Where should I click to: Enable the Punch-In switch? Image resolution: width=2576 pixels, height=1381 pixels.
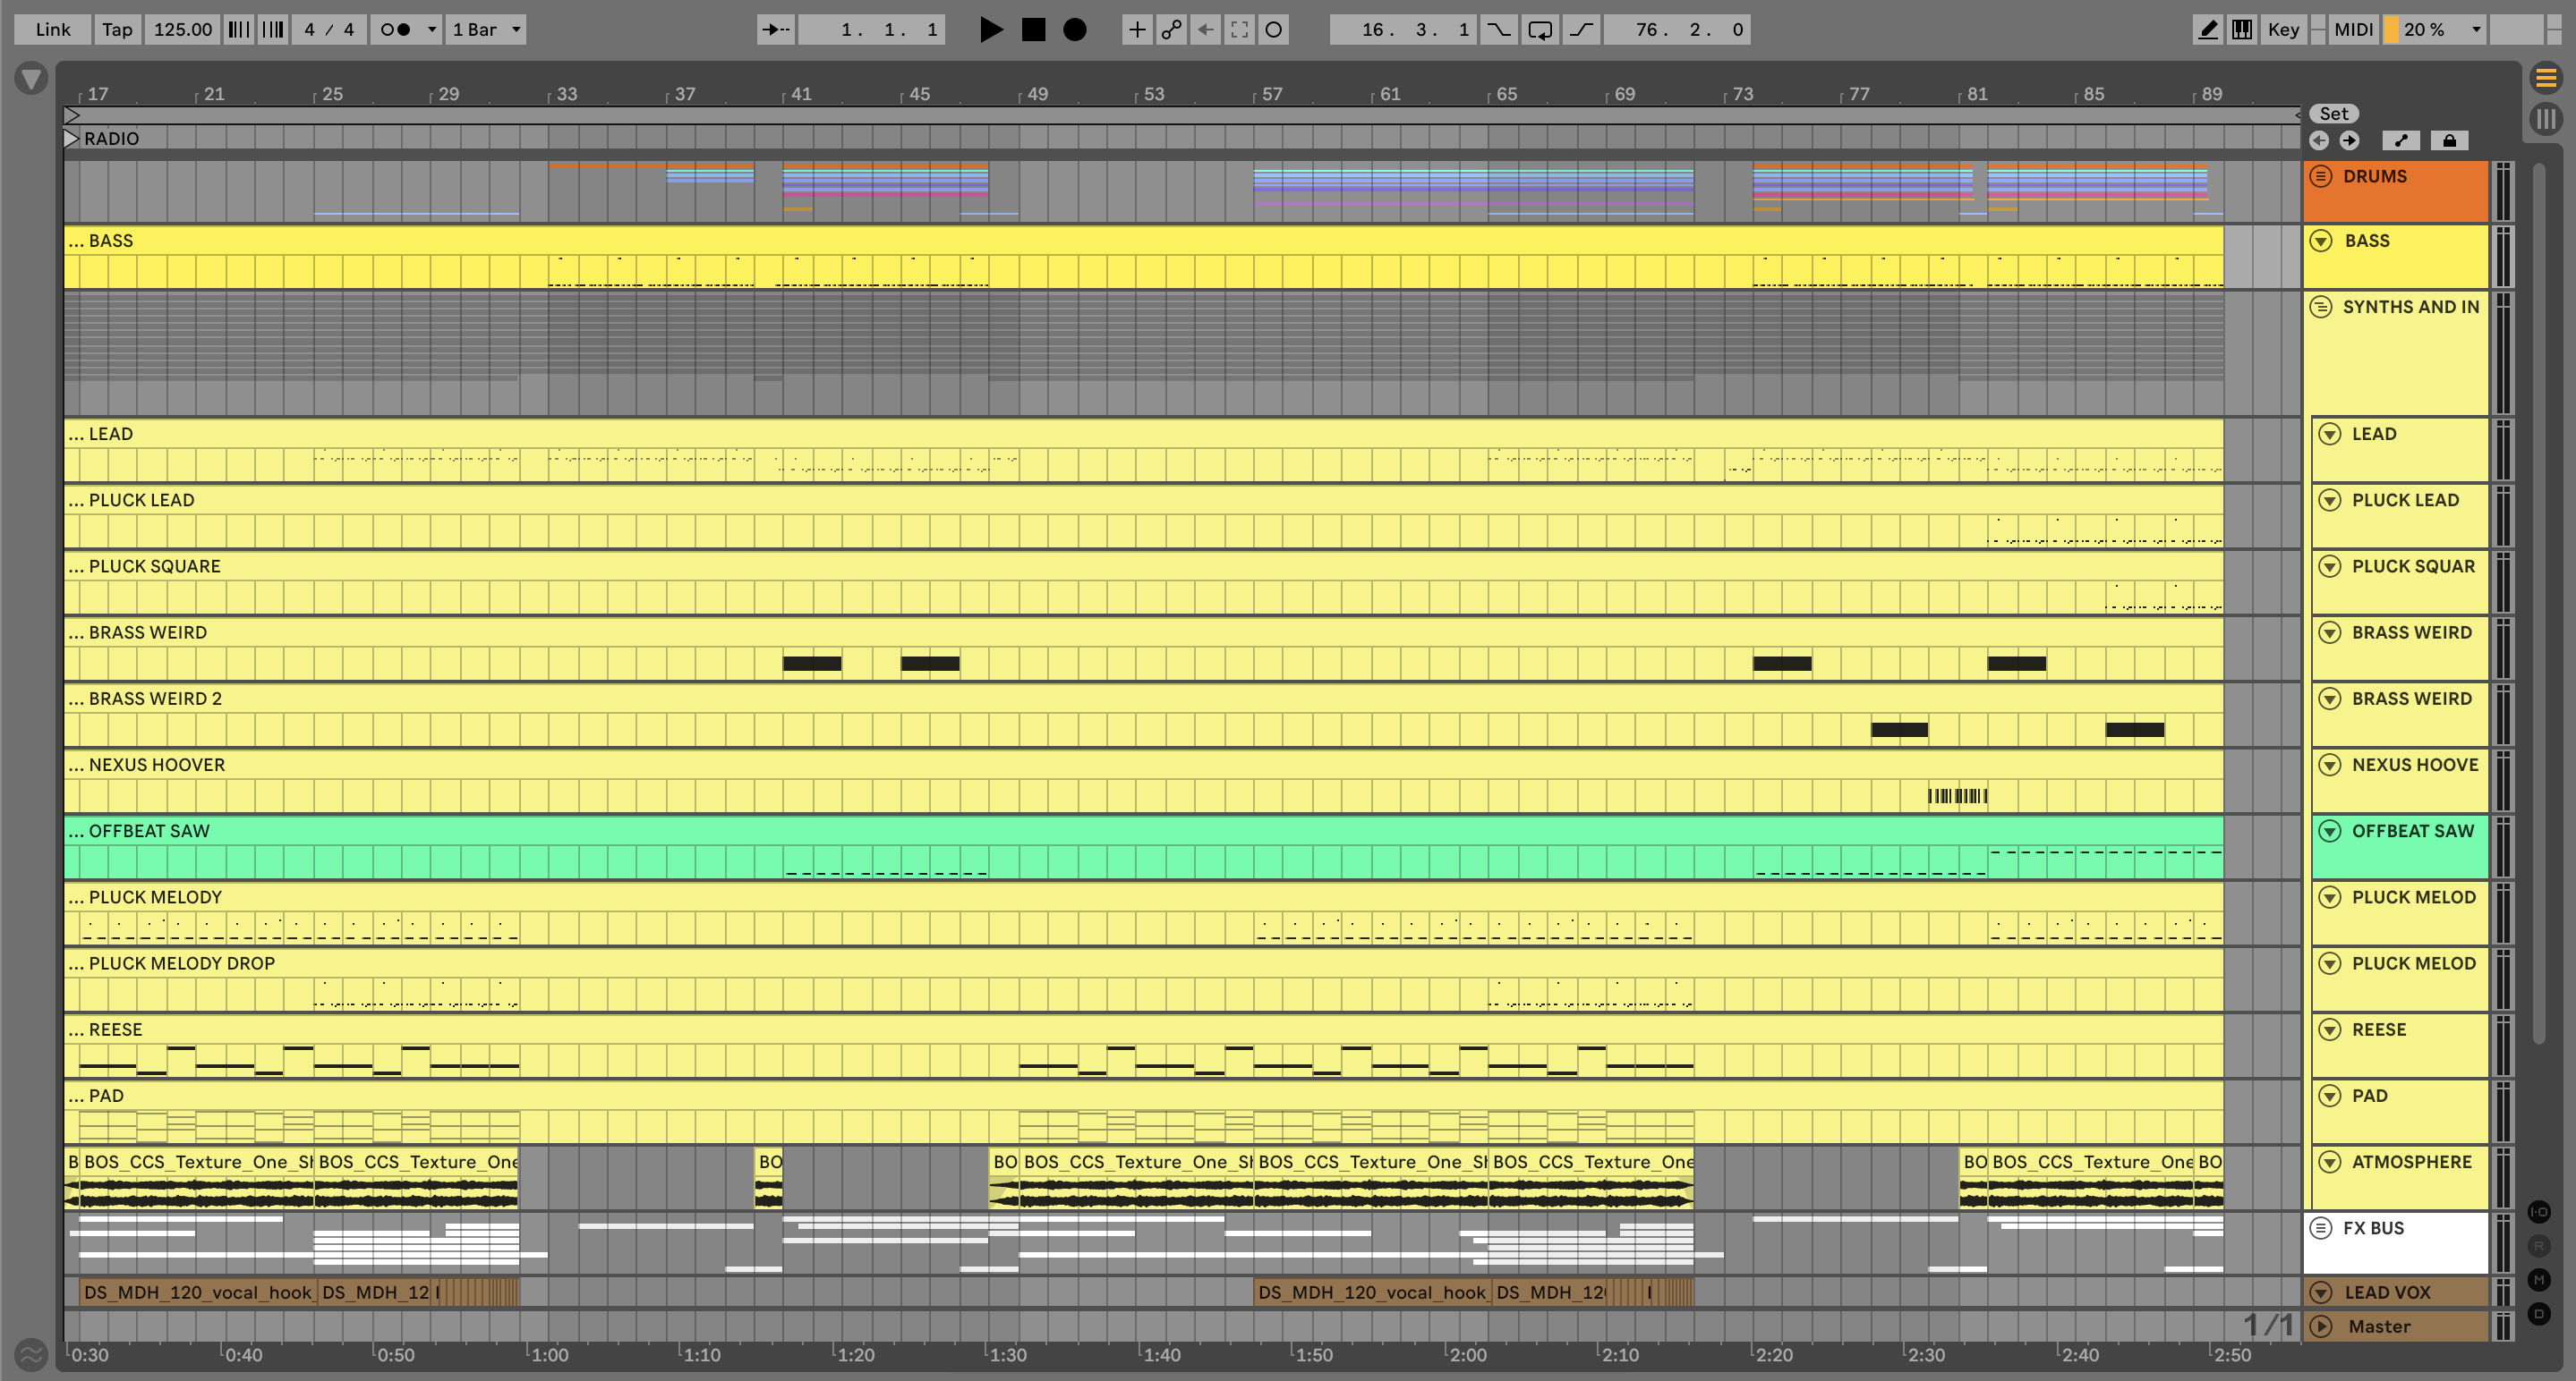pos(1498,29)
